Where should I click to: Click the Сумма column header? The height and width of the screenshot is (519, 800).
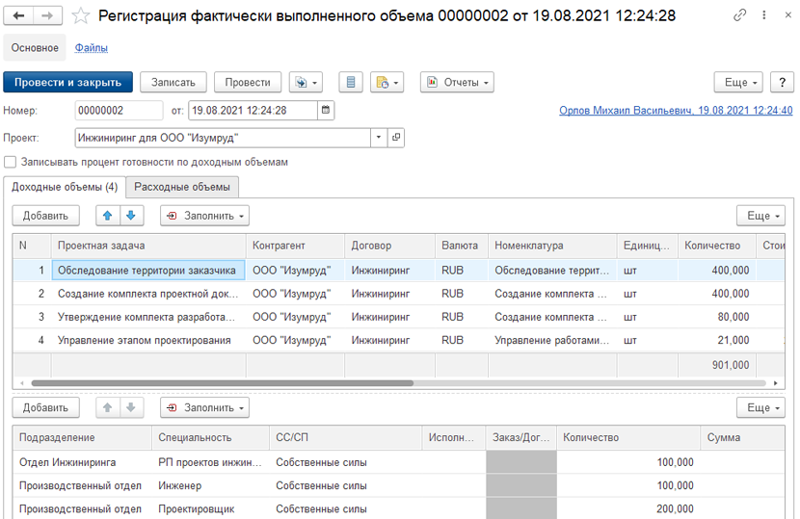pyautogui.click(x=743, y=437)
